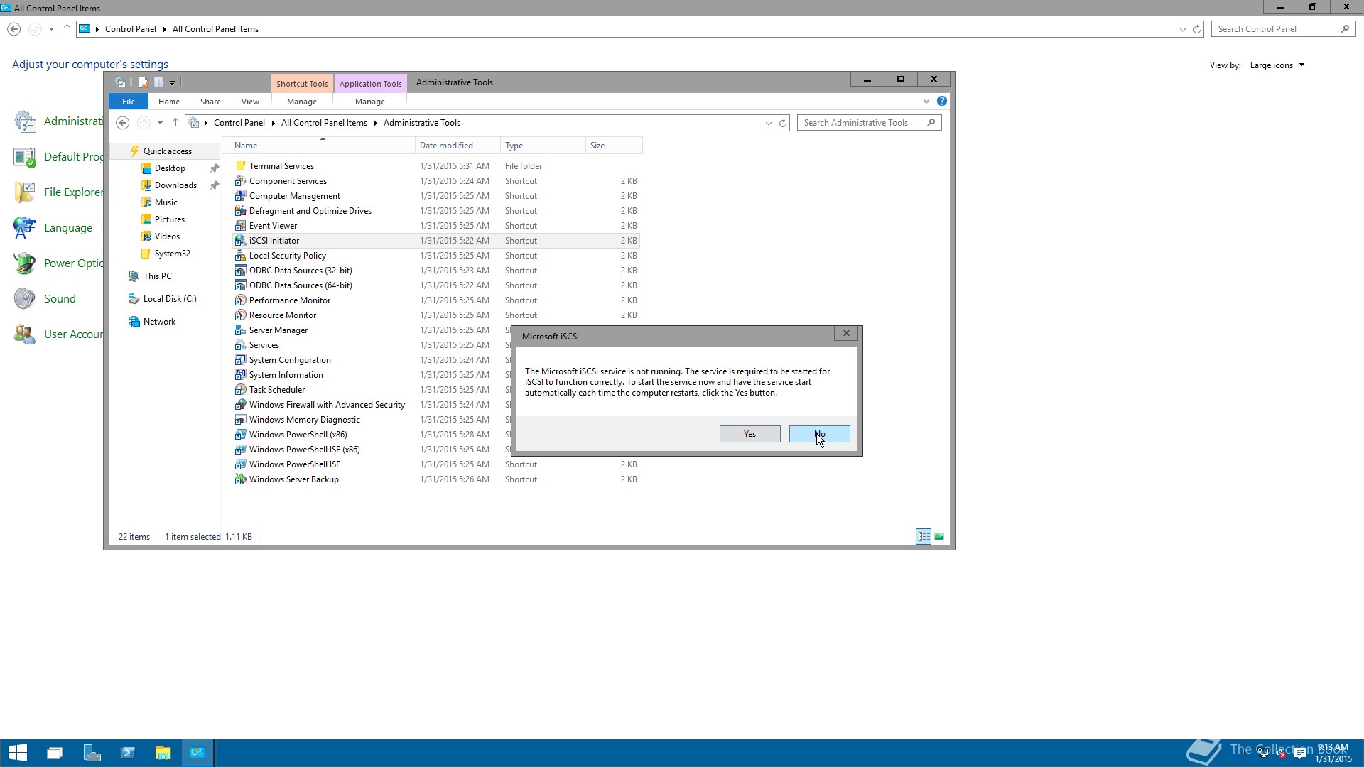Viewport: 1364px width, 767px height.
Task: Click Server Manager taskbar icon
Action: [91, 753]
